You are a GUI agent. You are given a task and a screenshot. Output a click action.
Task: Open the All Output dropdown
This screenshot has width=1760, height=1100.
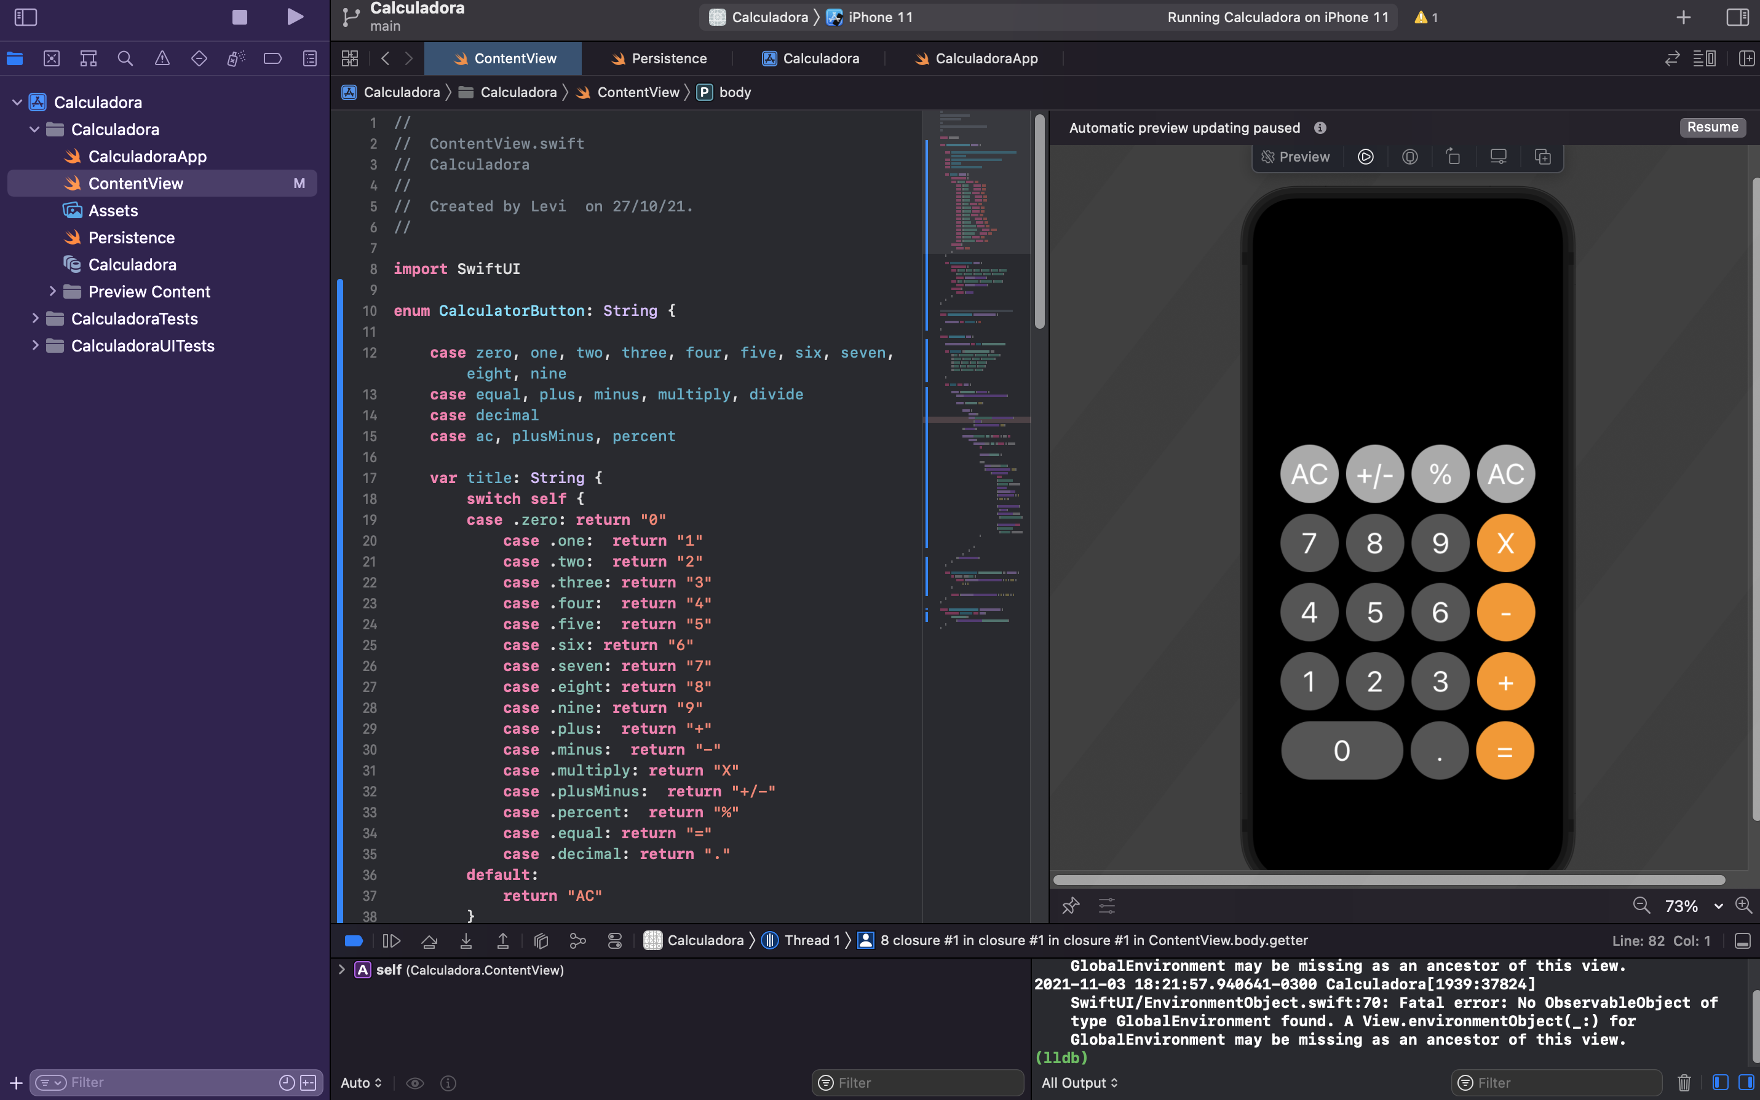(x=1079, y=1083)
